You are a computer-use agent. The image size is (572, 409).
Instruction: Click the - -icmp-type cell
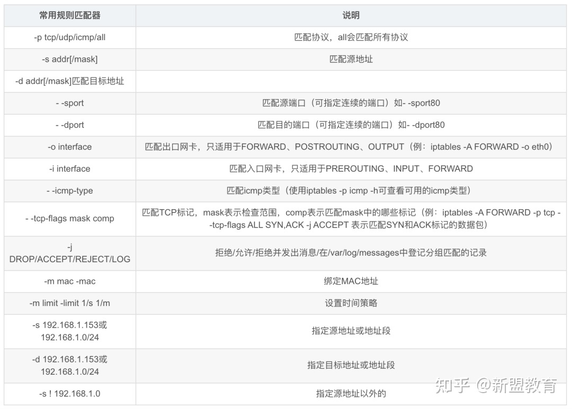pos(70,191)
